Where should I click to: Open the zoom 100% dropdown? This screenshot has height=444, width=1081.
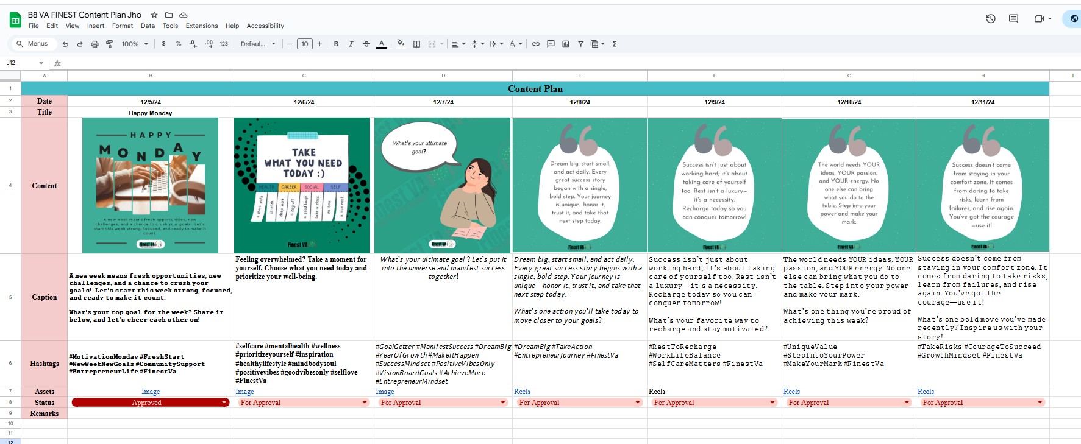[135, 44]
